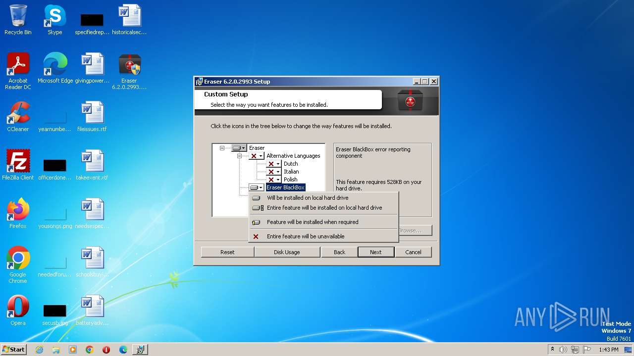
Task: Open the Italian language install-state dropdown
Action: 273,172
